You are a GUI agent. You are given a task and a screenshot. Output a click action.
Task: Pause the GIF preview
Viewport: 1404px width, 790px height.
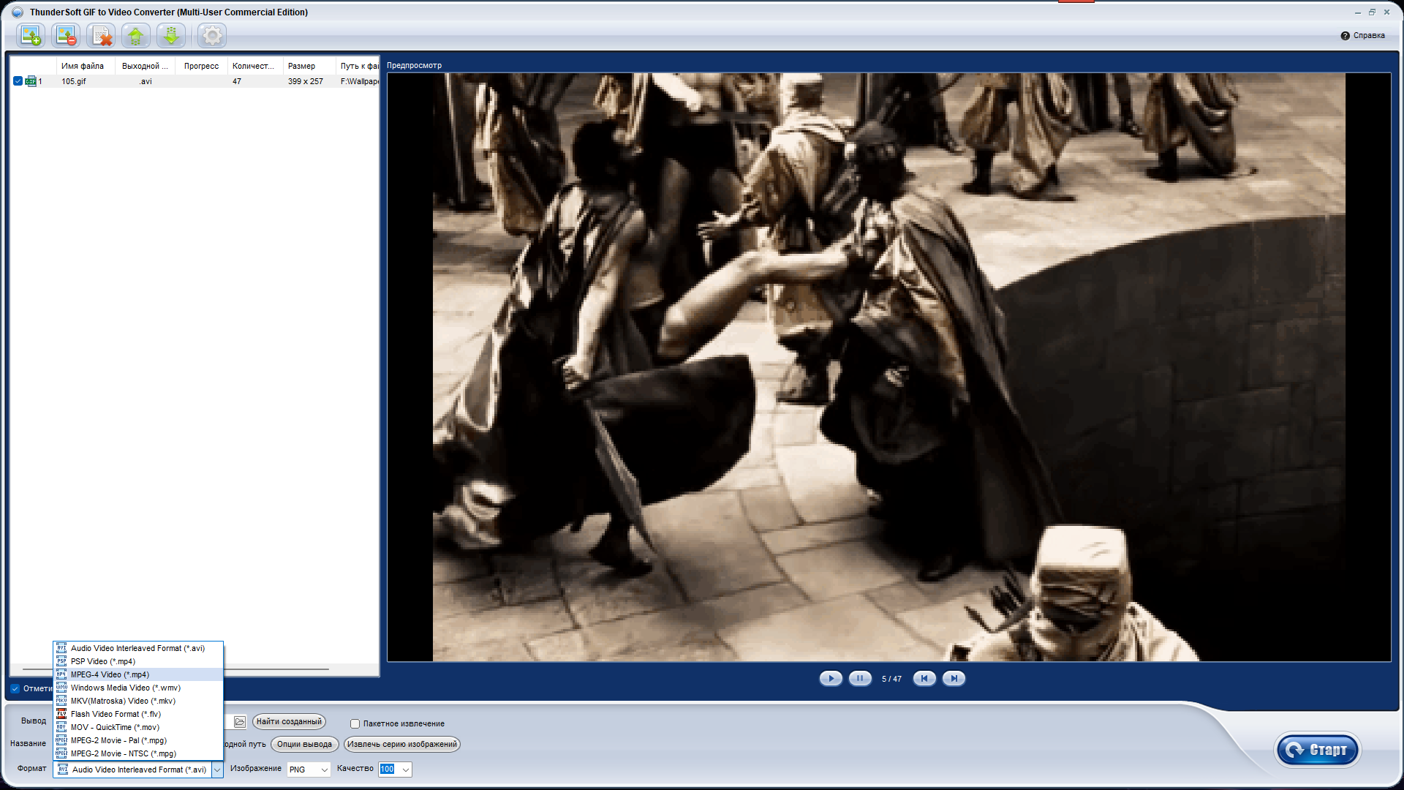click(860, 678)
